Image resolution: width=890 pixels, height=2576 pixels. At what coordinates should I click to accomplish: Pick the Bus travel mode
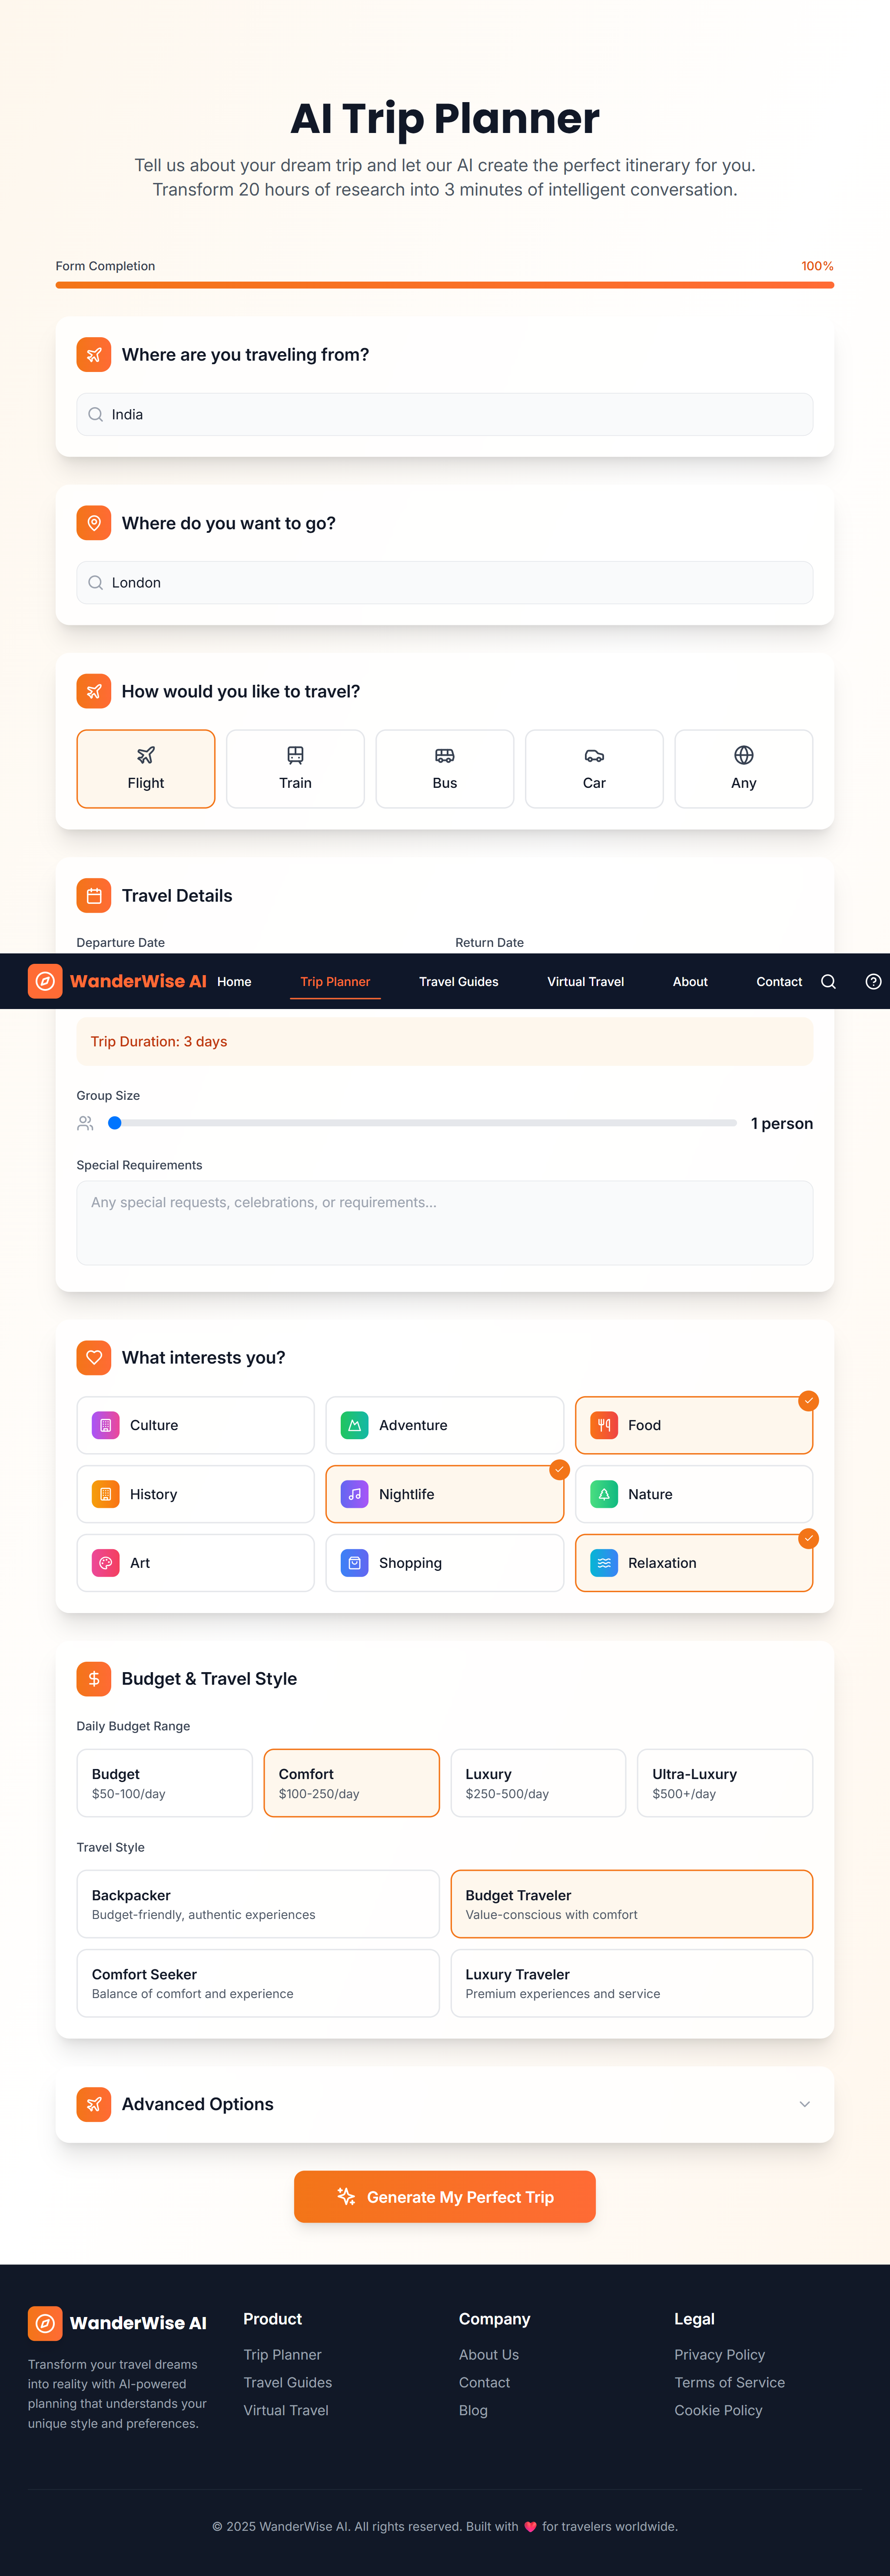tap(444, 768)
